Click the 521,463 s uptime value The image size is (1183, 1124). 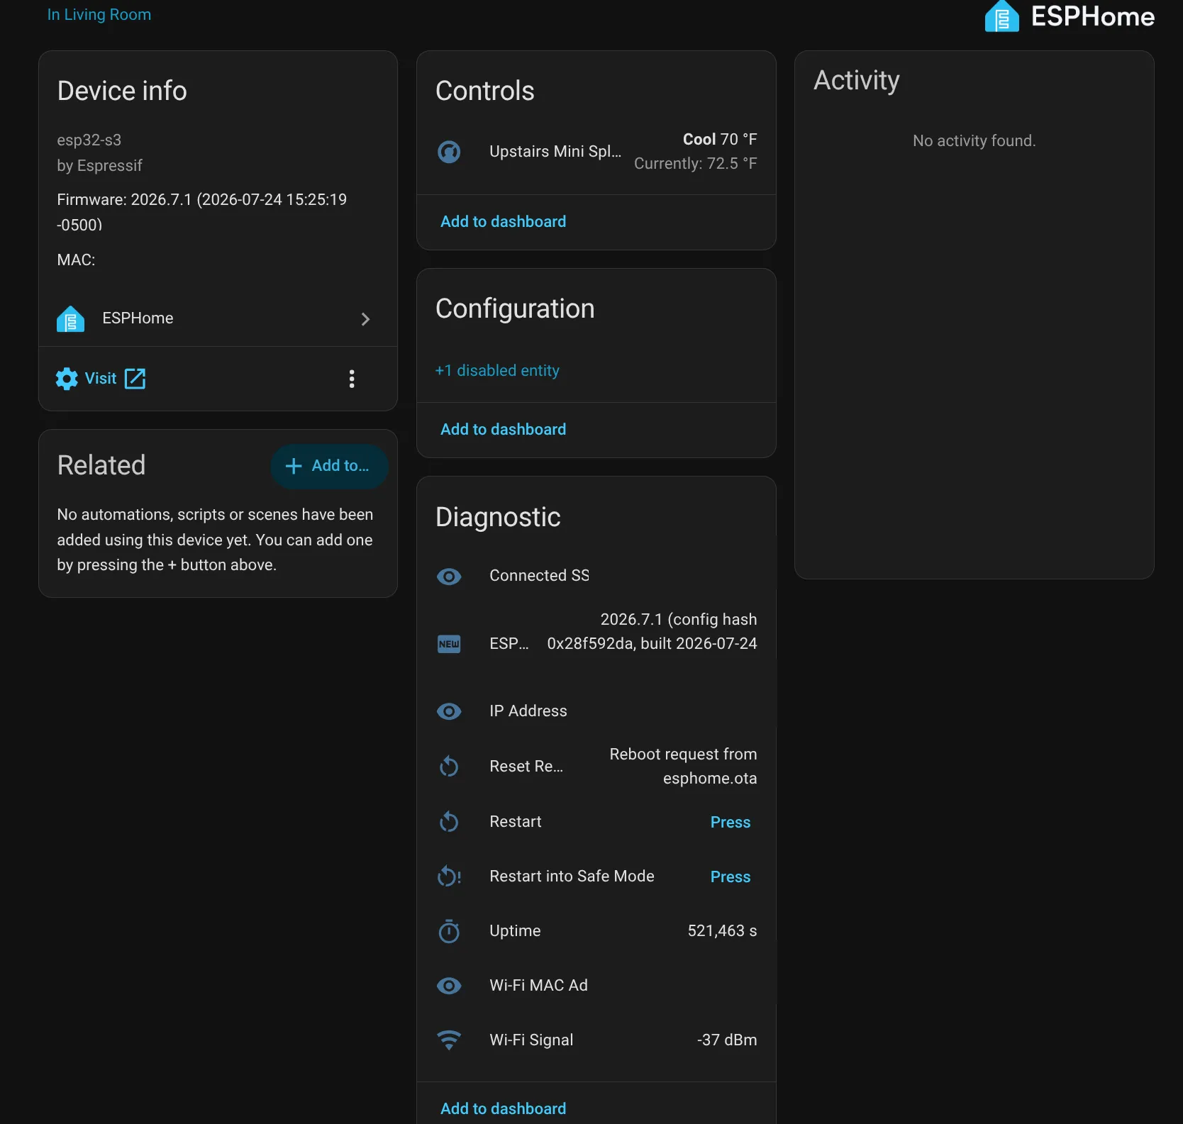[x=722, y=931]
